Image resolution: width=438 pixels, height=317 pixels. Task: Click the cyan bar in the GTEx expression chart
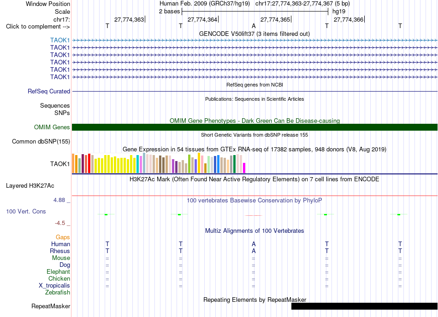[x=138, y=164]
